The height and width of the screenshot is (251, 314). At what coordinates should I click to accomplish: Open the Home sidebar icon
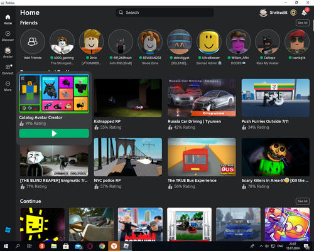(x=8, y=17)
